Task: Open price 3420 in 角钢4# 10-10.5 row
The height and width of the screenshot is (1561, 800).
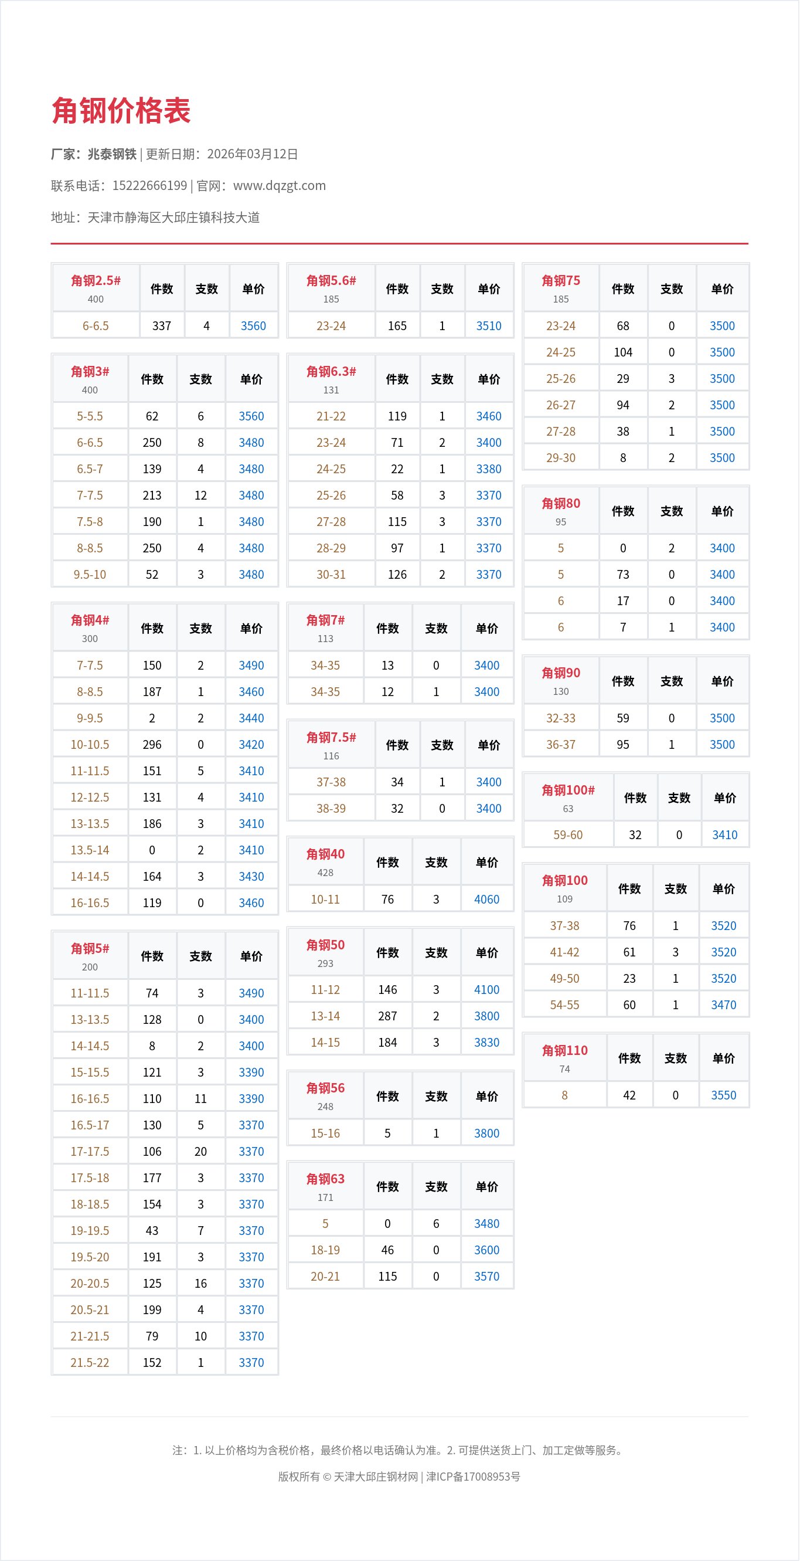Action: point(251,745)
